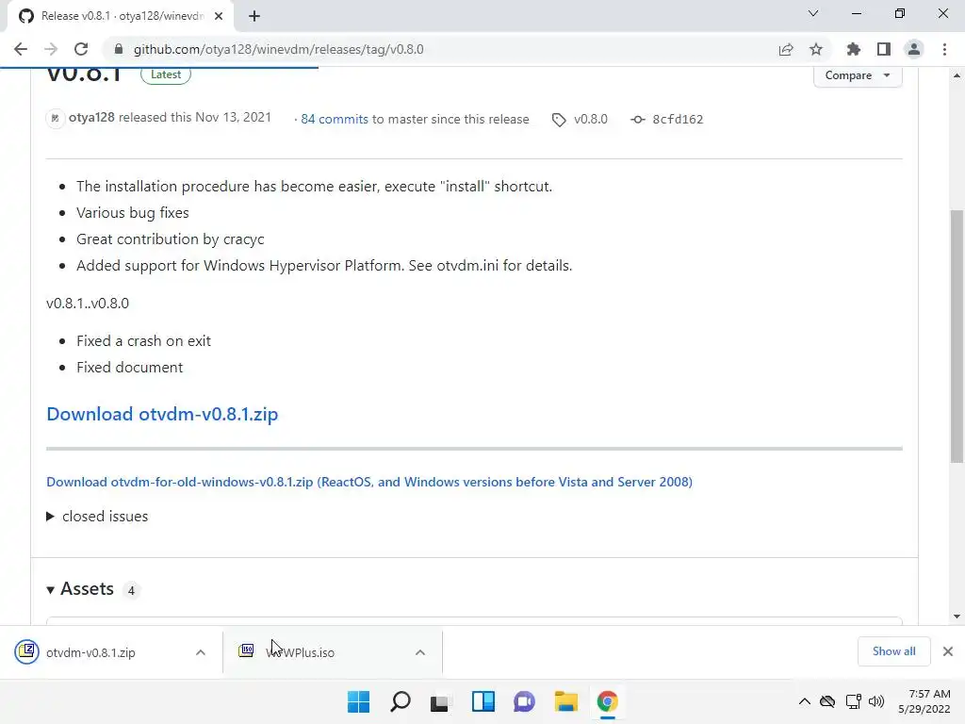Open tab search chevron

click(813, 13)
